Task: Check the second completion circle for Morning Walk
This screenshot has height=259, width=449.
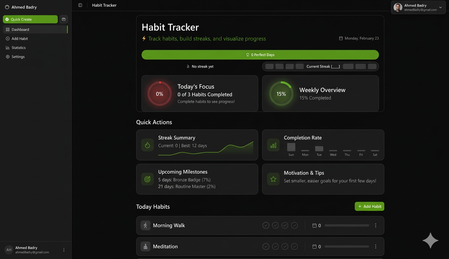Action: tap(275, 225)
